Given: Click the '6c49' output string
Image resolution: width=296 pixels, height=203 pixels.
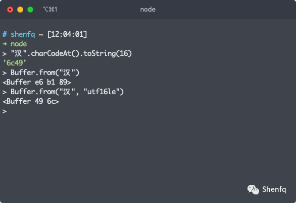Looking at the screenshot, I should pos(15,63).
